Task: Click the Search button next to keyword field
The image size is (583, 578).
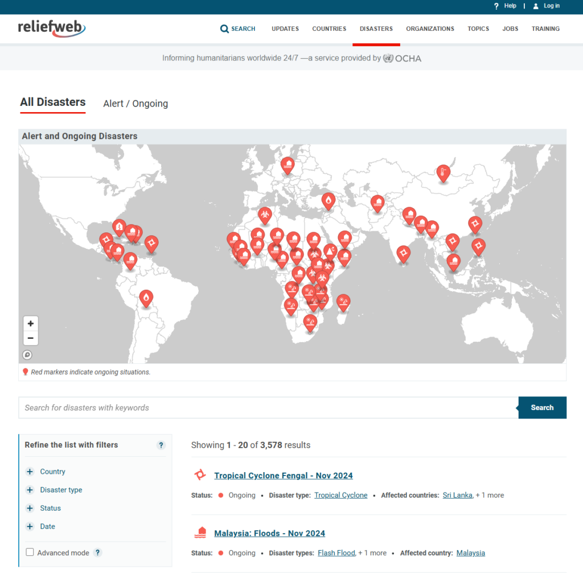Action: coord(542,407)
